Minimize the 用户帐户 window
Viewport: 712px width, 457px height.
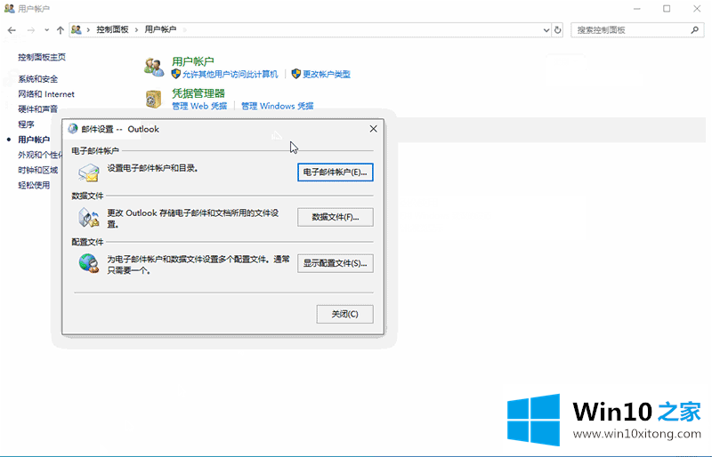[x=637, y=9]
